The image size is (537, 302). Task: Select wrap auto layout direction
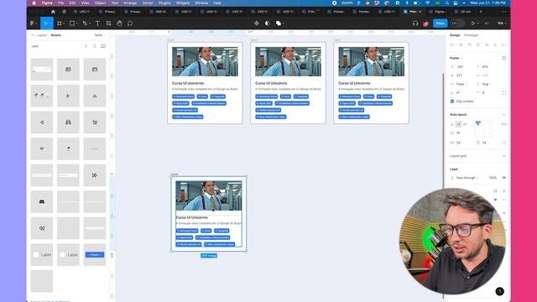coord(465,124)
